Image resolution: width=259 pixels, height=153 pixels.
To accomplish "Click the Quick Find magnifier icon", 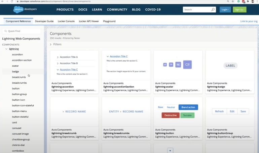I will (x=6, y=31).
